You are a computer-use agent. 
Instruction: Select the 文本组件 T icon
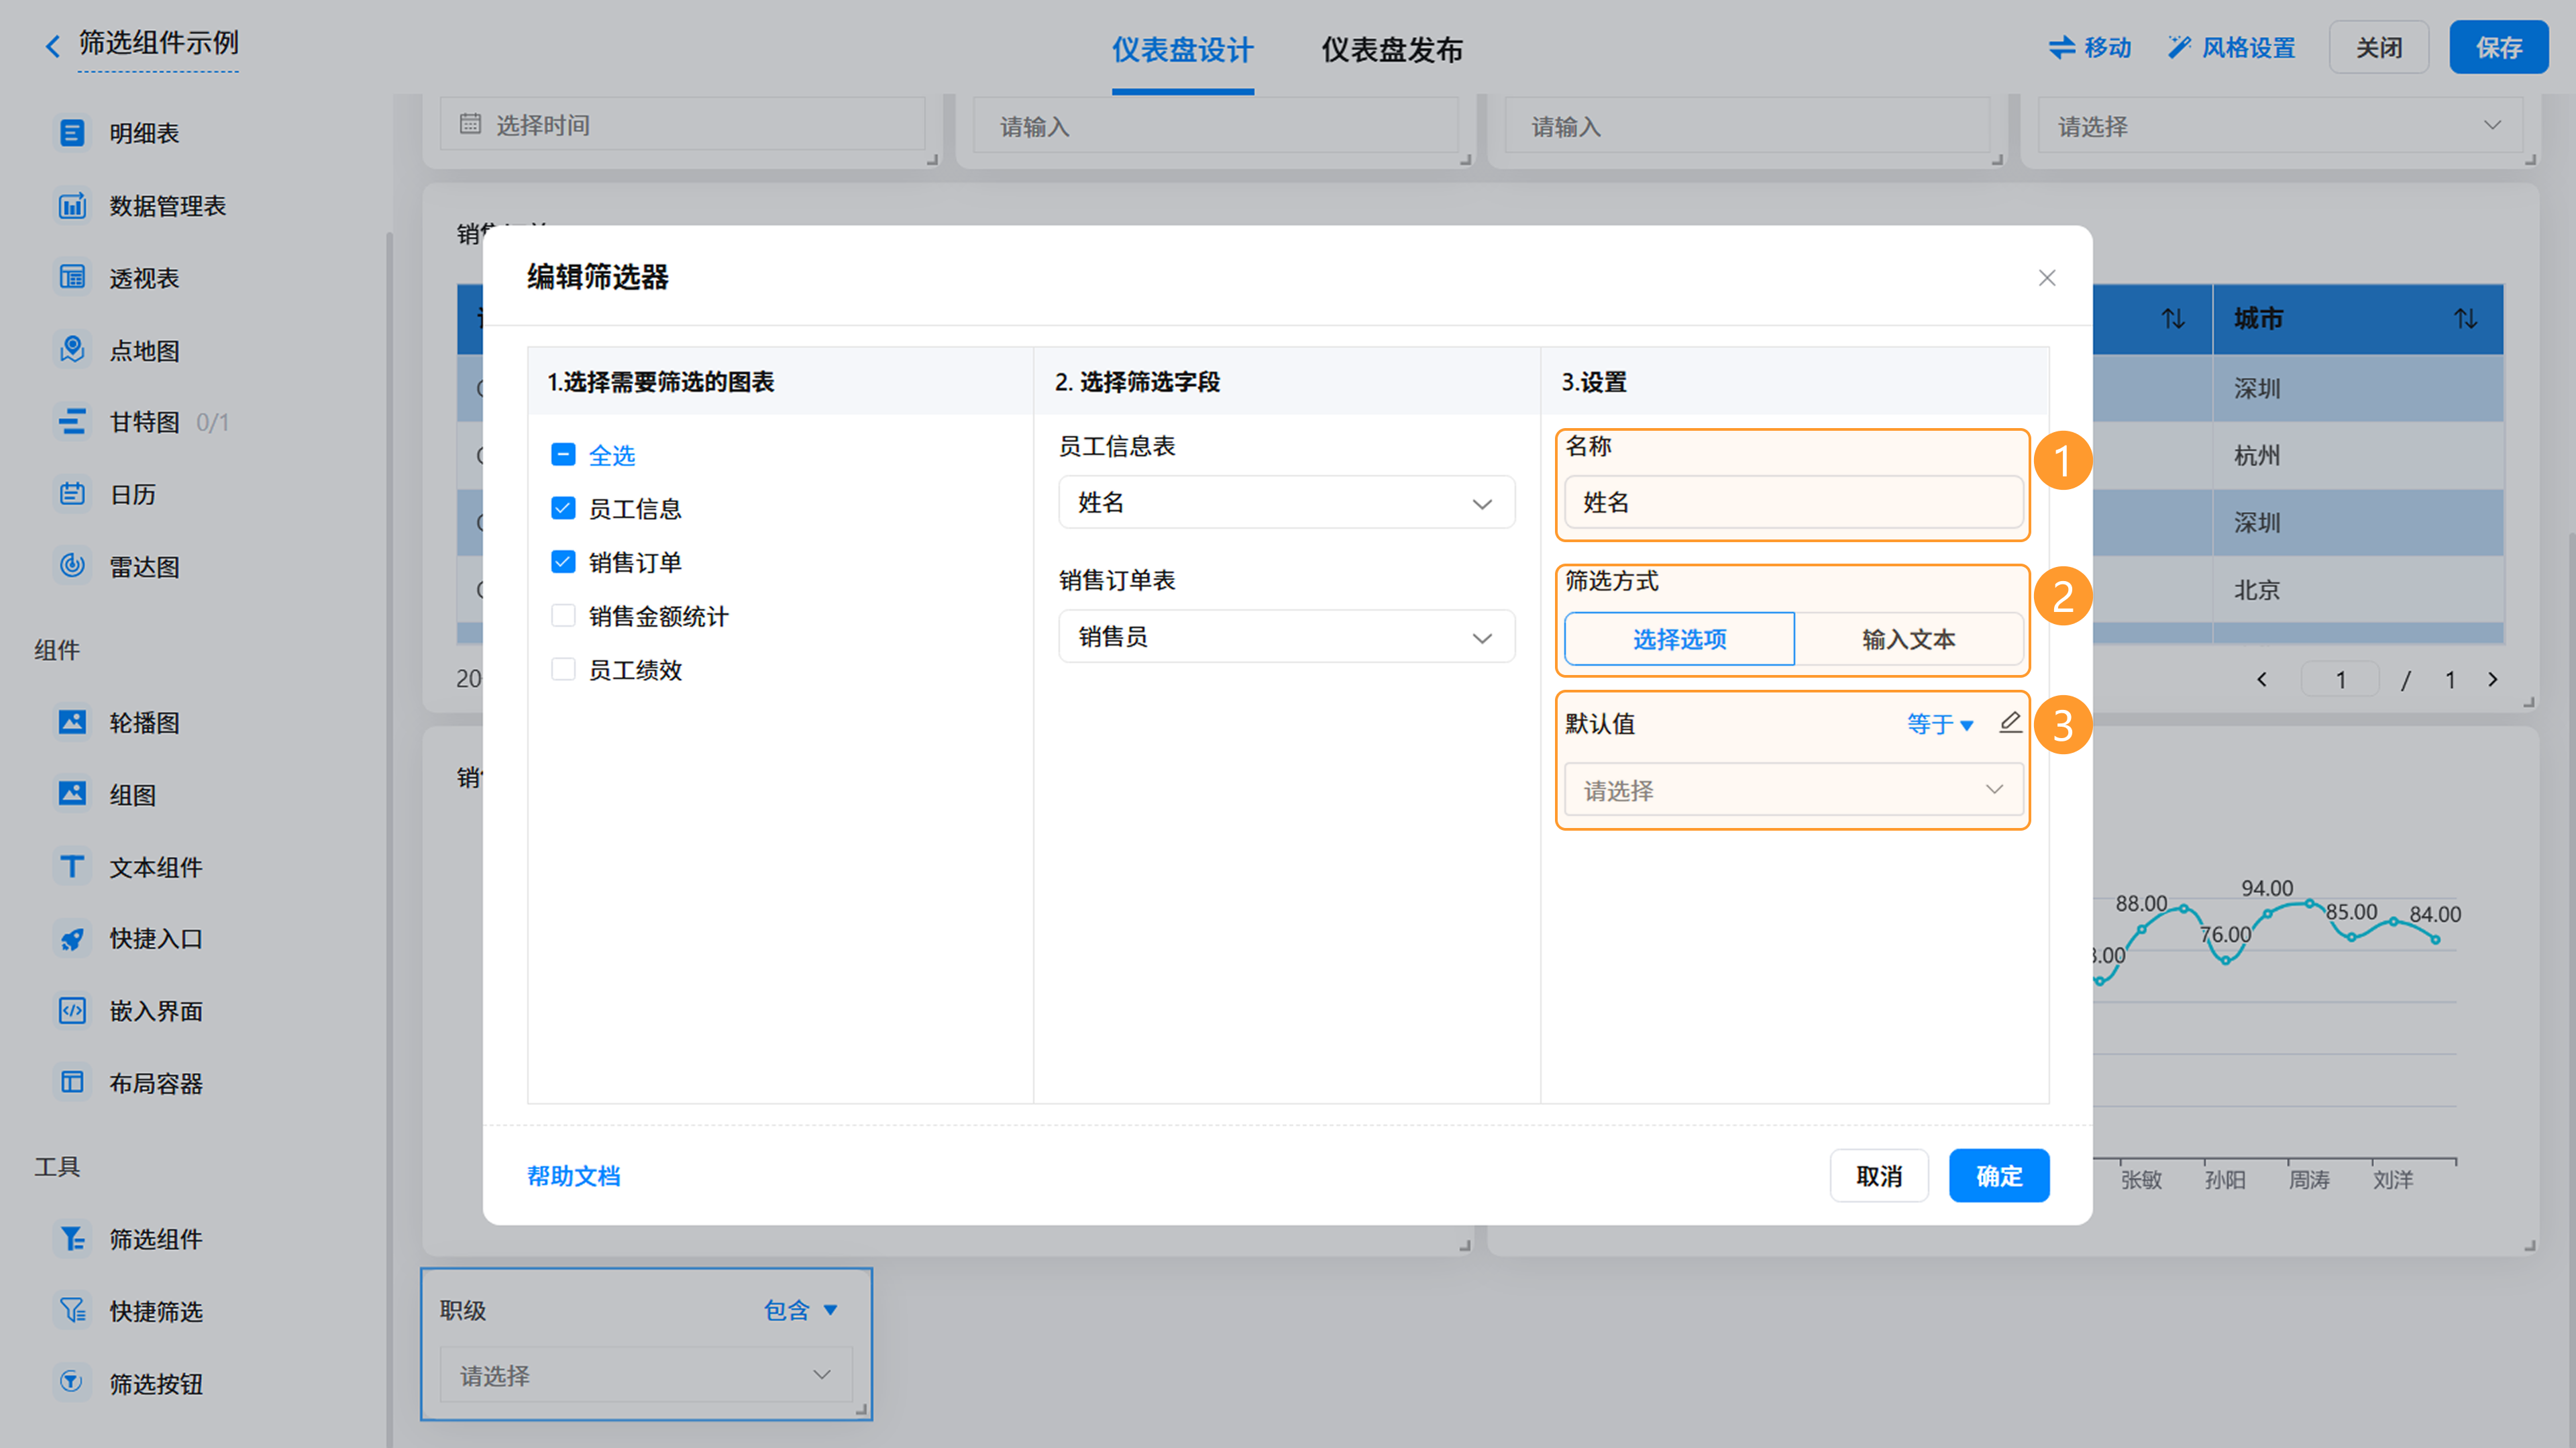coord(72,866)
